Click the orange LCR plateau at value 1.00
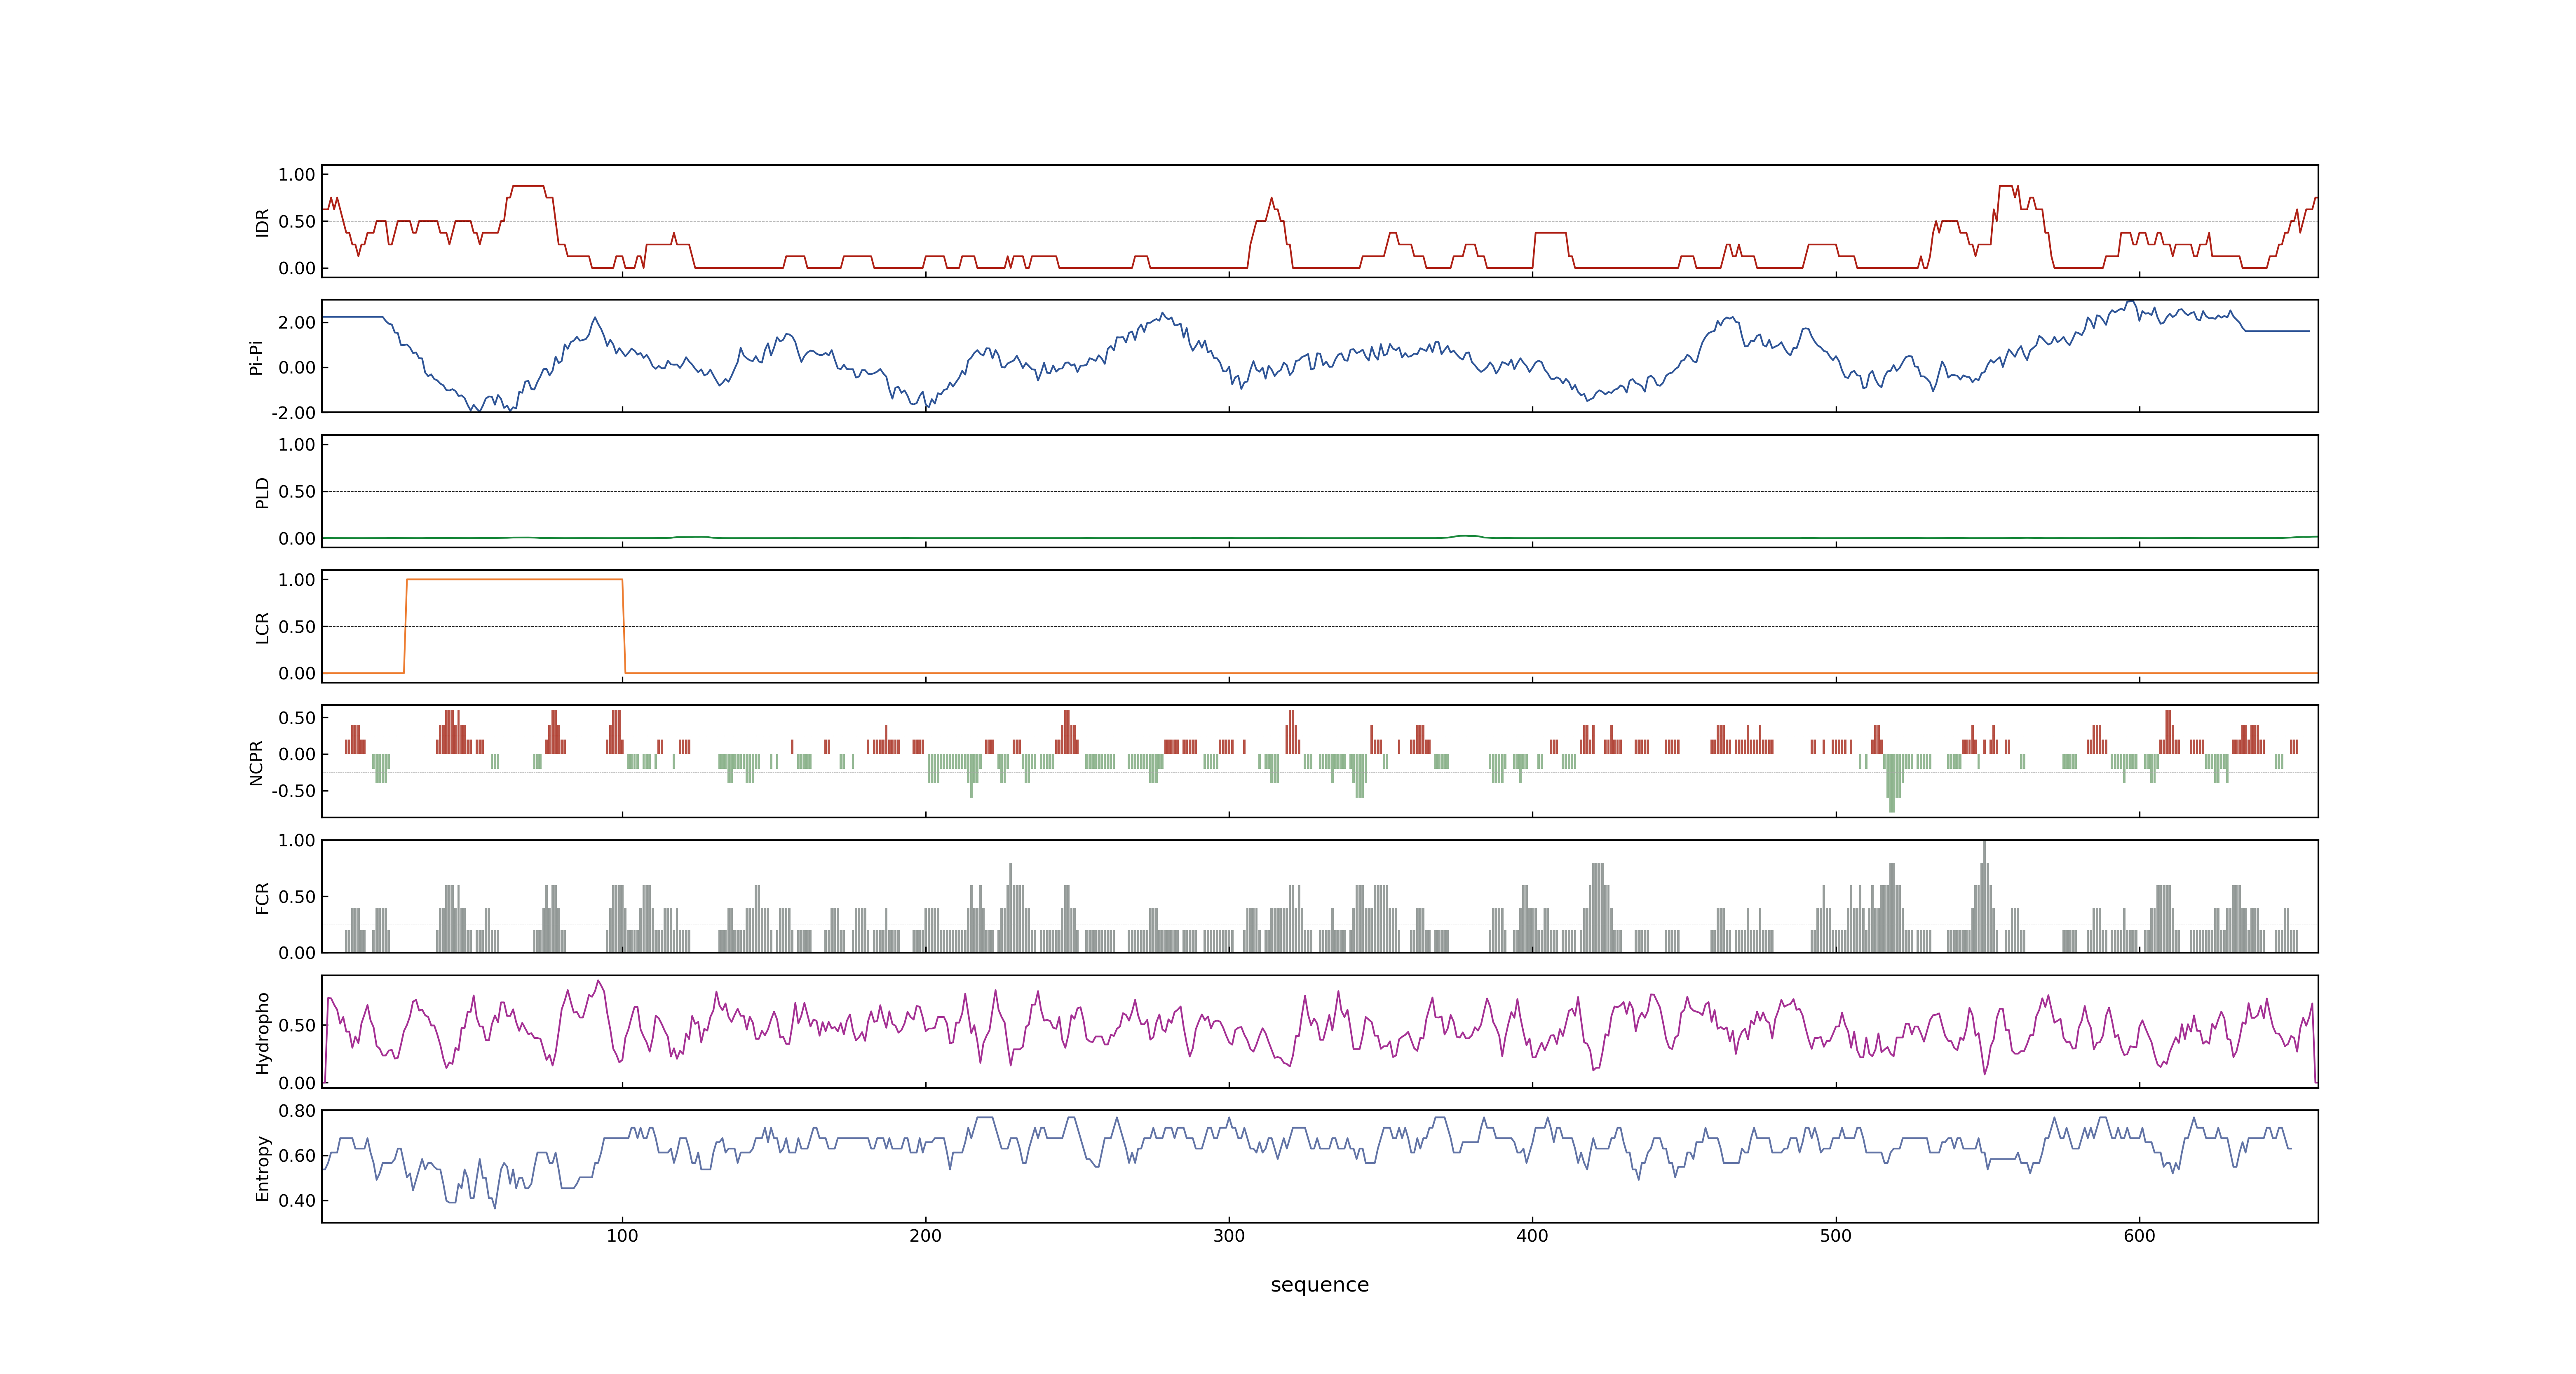This screenshot has height=1374, width=2576. [x=515, y=580]
